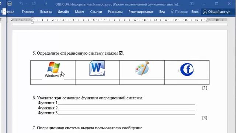Open the Макет ribbon tab
The height and width of the screenshot is (133, 236).
click(x=80, y=12)
